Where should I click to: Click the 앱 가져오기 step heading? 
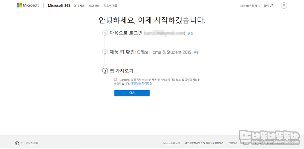(x=121, y=71)
